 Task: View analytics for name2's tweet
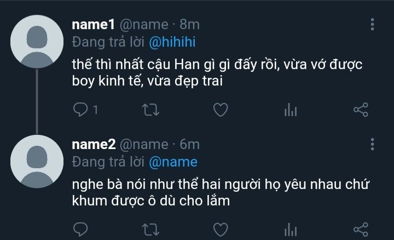click(290, 229)
